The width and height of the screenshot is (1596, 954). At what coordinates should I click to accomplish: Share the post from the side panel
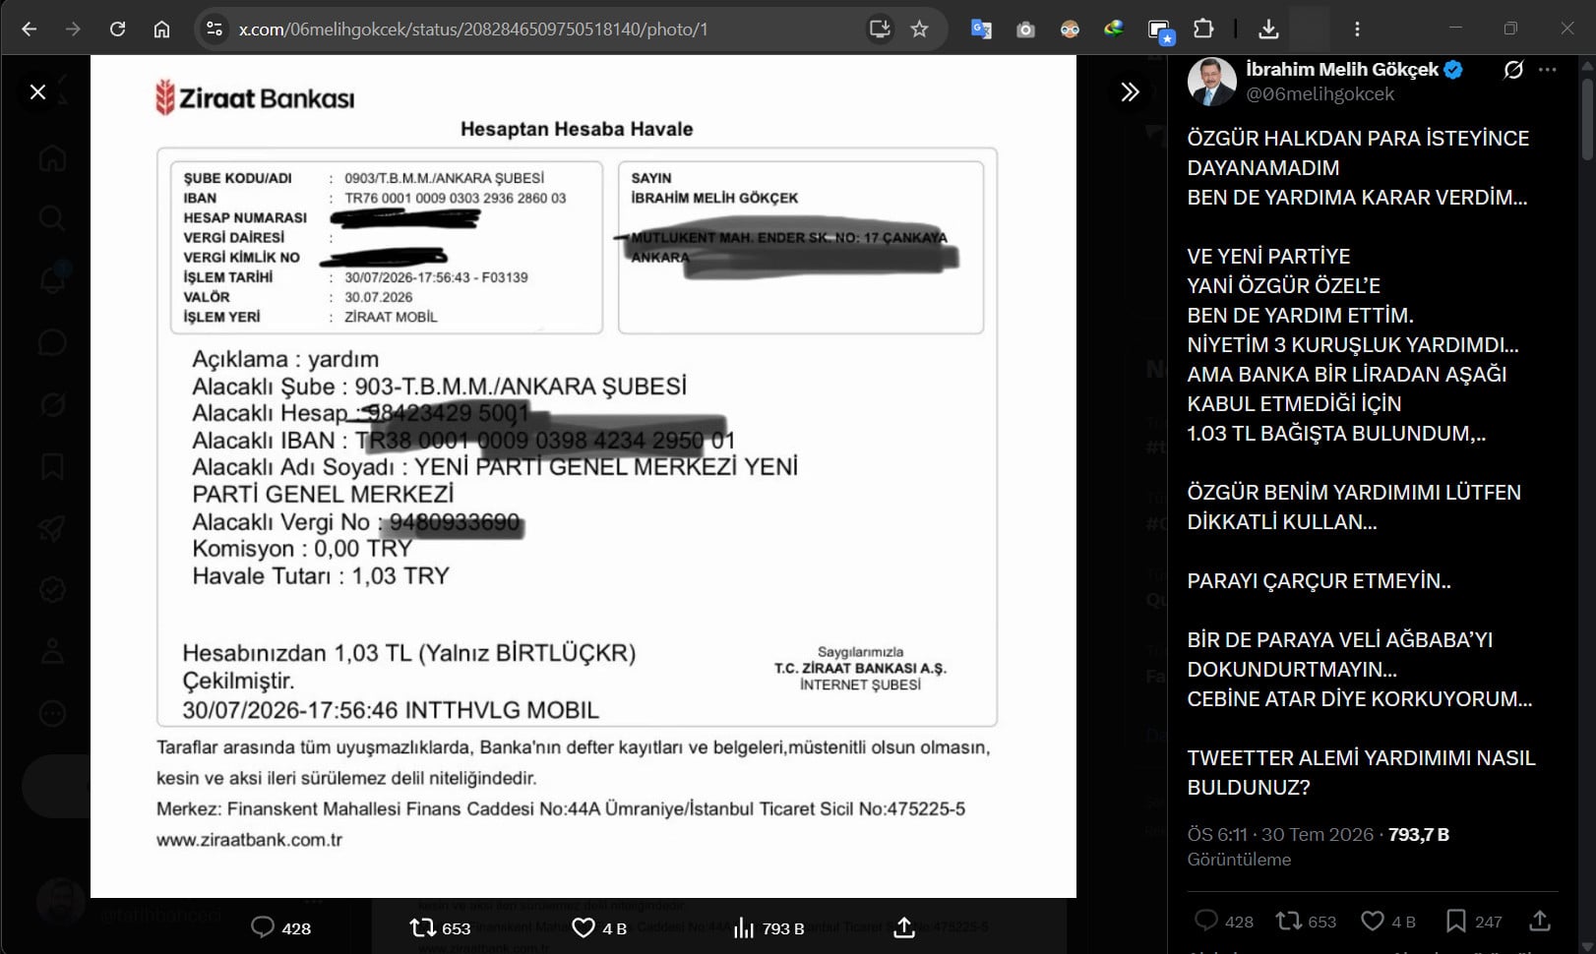pyautogui.click(x=1540, y=922)
